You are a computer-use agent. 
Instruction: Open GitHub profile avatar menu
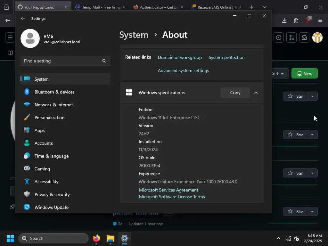click(317, 37)
